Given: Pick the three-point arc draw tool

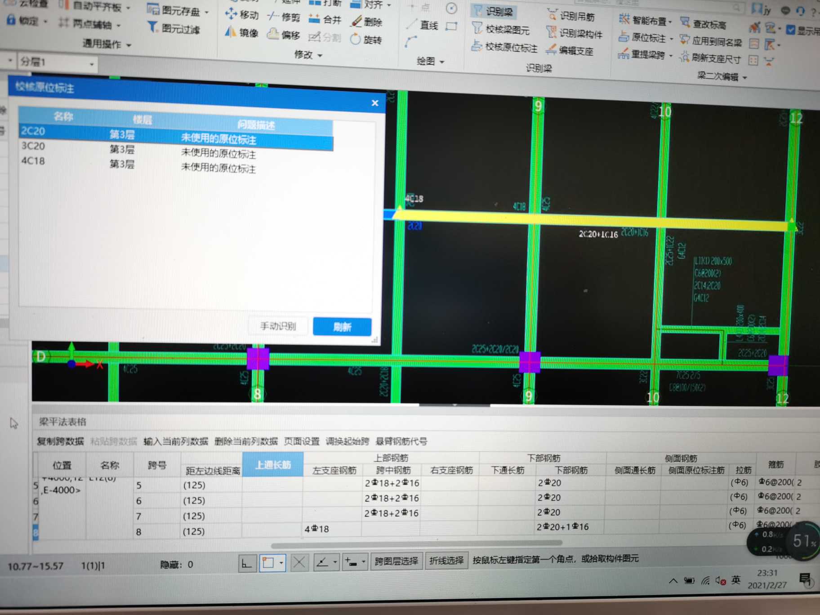Looking at the screenshot, I should pos(410,42).
